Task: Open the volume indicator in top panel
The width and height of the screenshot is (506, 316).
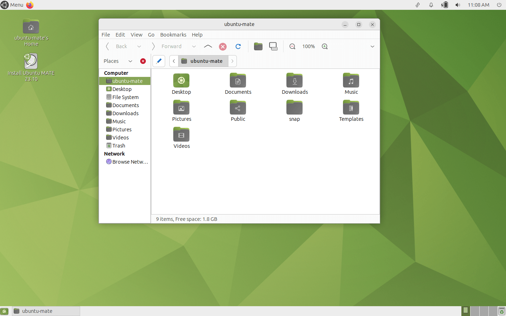Action: [458, 5]
